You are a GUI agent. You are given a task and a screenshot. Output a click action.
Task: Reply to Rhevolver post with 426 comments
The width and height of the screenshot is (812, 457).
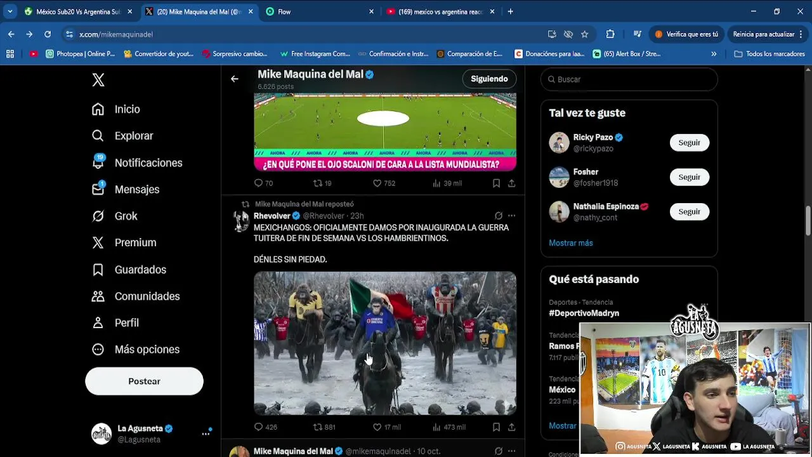[265, 427]
